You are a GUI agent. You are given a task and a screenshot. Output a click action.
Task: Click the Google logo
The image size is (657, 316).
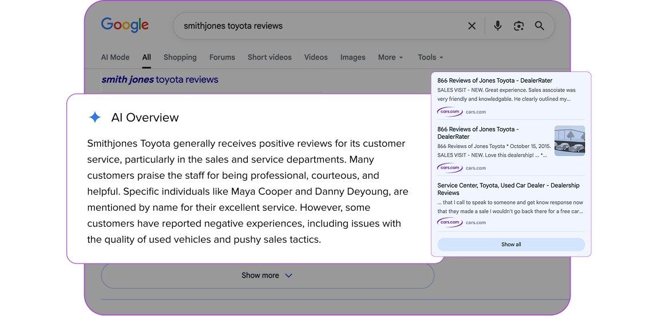[x=125, y=25]
